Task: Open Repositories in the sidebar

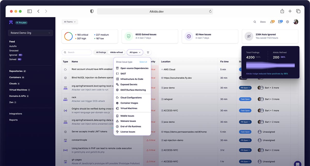Action: point(16,71)
